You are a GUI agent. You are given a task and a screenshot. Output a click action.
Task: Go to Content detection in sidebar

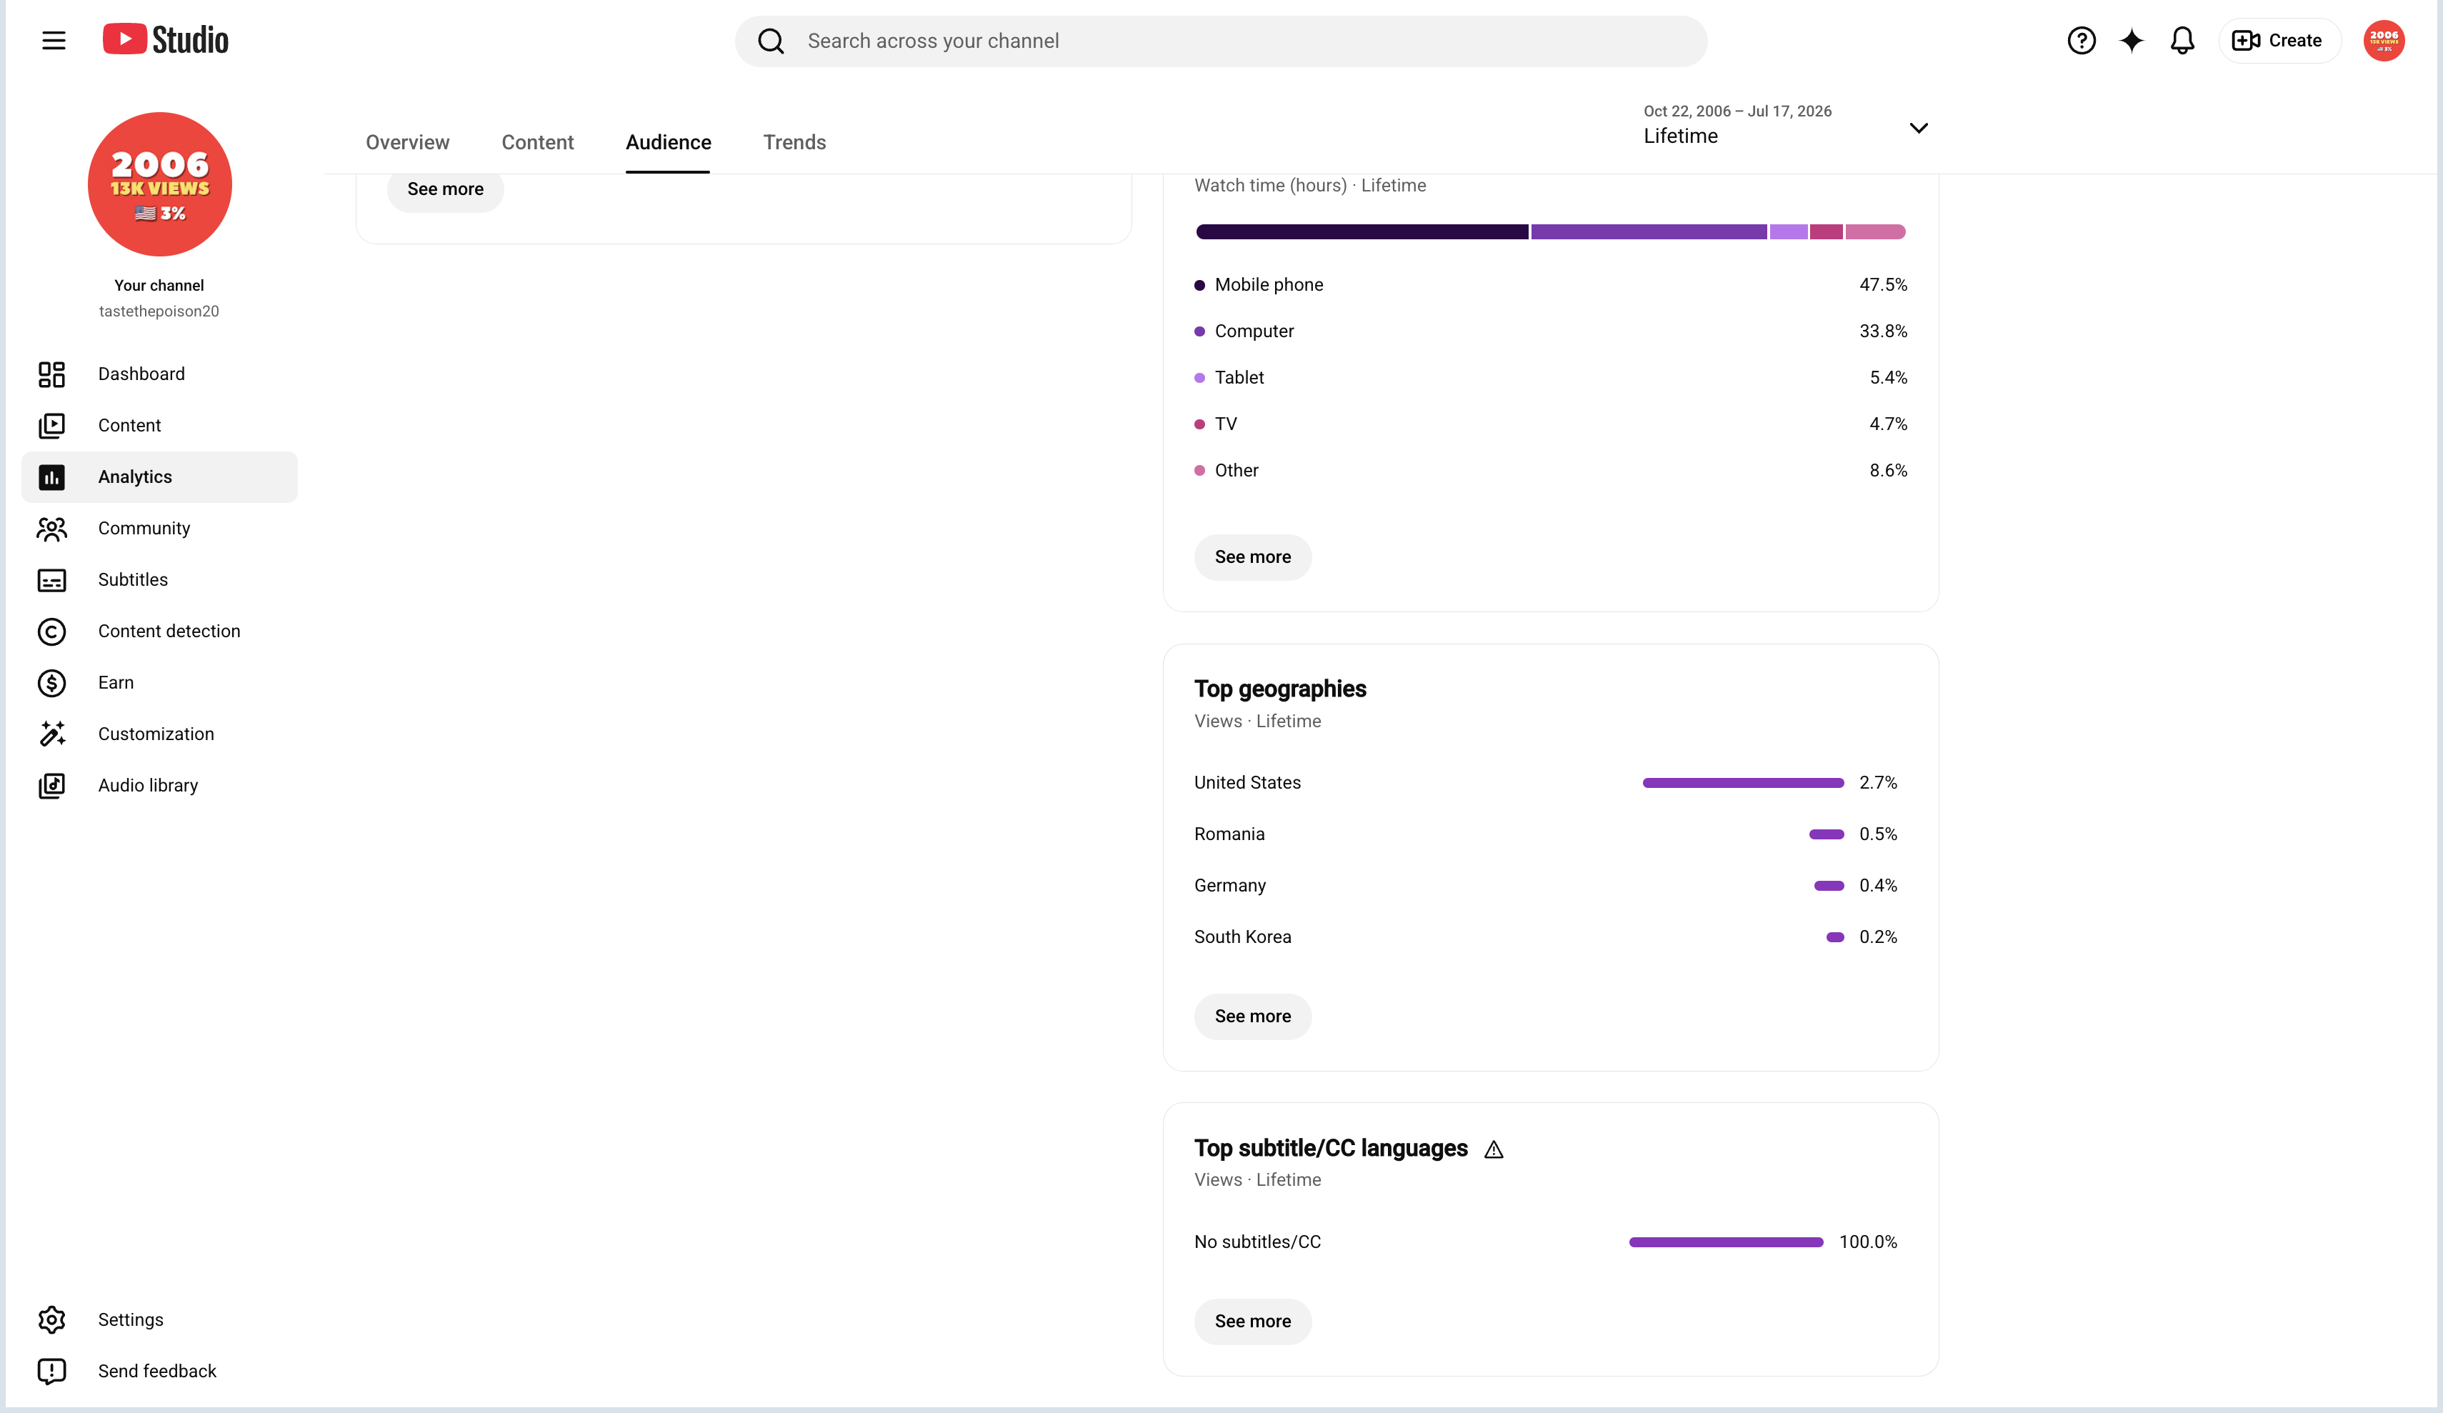(x=159, y=631)
